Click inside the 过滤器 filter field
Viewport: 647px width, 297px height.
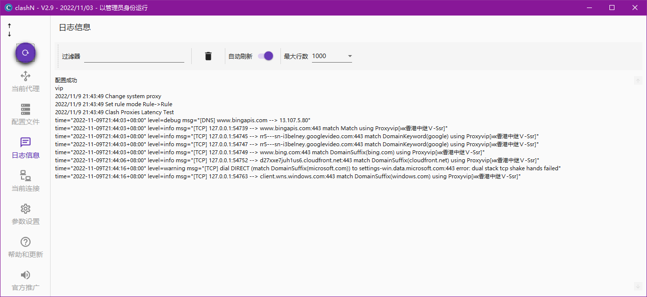point(134,56)
